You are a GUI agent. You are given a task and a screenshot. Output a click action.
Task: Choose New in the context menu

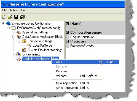[76, 62]
